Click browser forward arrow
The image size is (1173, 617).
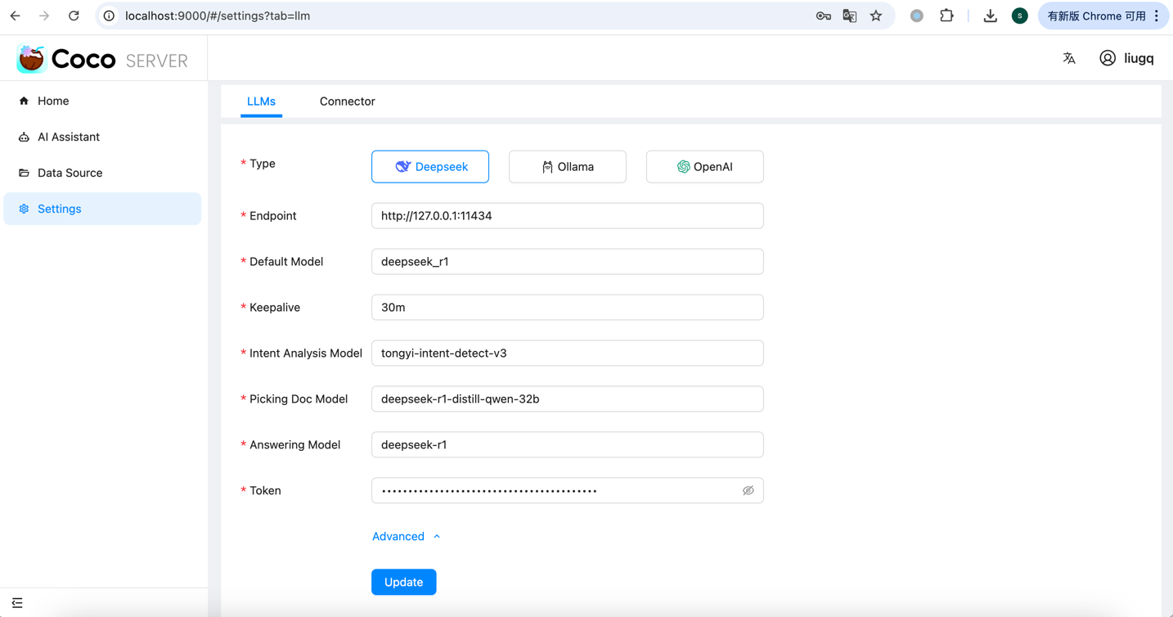(x=44, y=16)
